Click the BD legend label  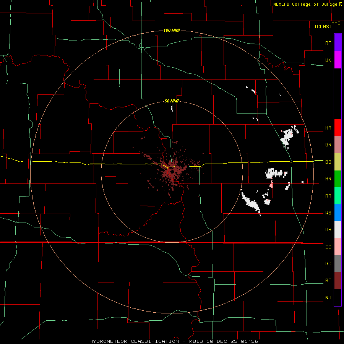pyautogui.click(x=328, y=162)
